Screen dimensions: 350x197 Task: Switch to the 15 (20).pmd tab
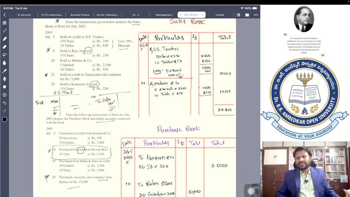coord(24,15)
